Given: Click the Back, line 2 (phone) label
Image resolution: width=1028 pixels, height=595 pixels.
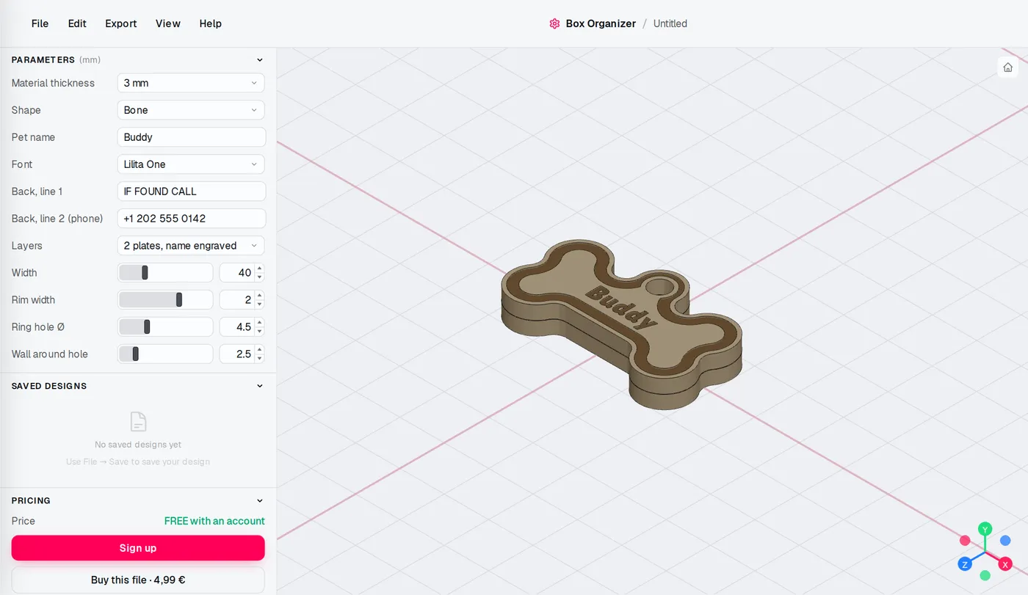Looking at the screenshot, I should [x=57, y=219].
